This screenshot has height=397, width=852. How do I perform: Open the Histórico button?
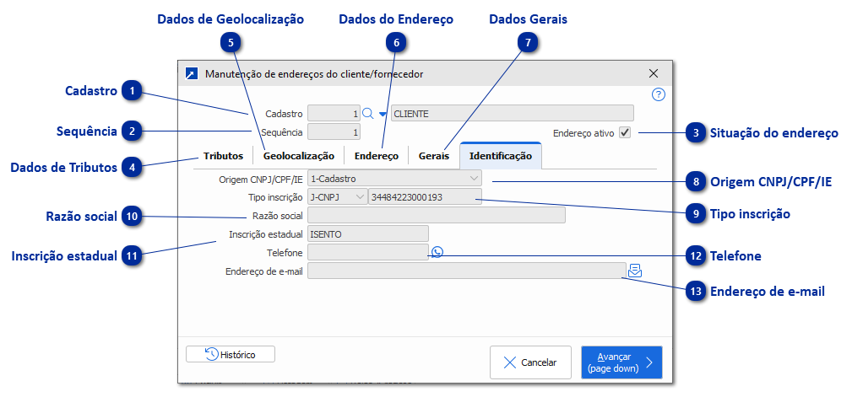[x=231, y=354]
